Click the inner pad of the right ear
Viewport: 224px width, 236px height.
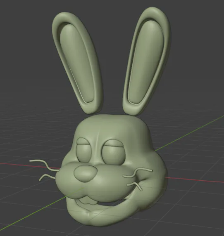point(145,62)
